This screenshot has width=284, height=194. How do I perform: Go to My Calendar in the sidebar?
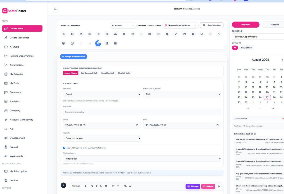[x=22, y=74]
